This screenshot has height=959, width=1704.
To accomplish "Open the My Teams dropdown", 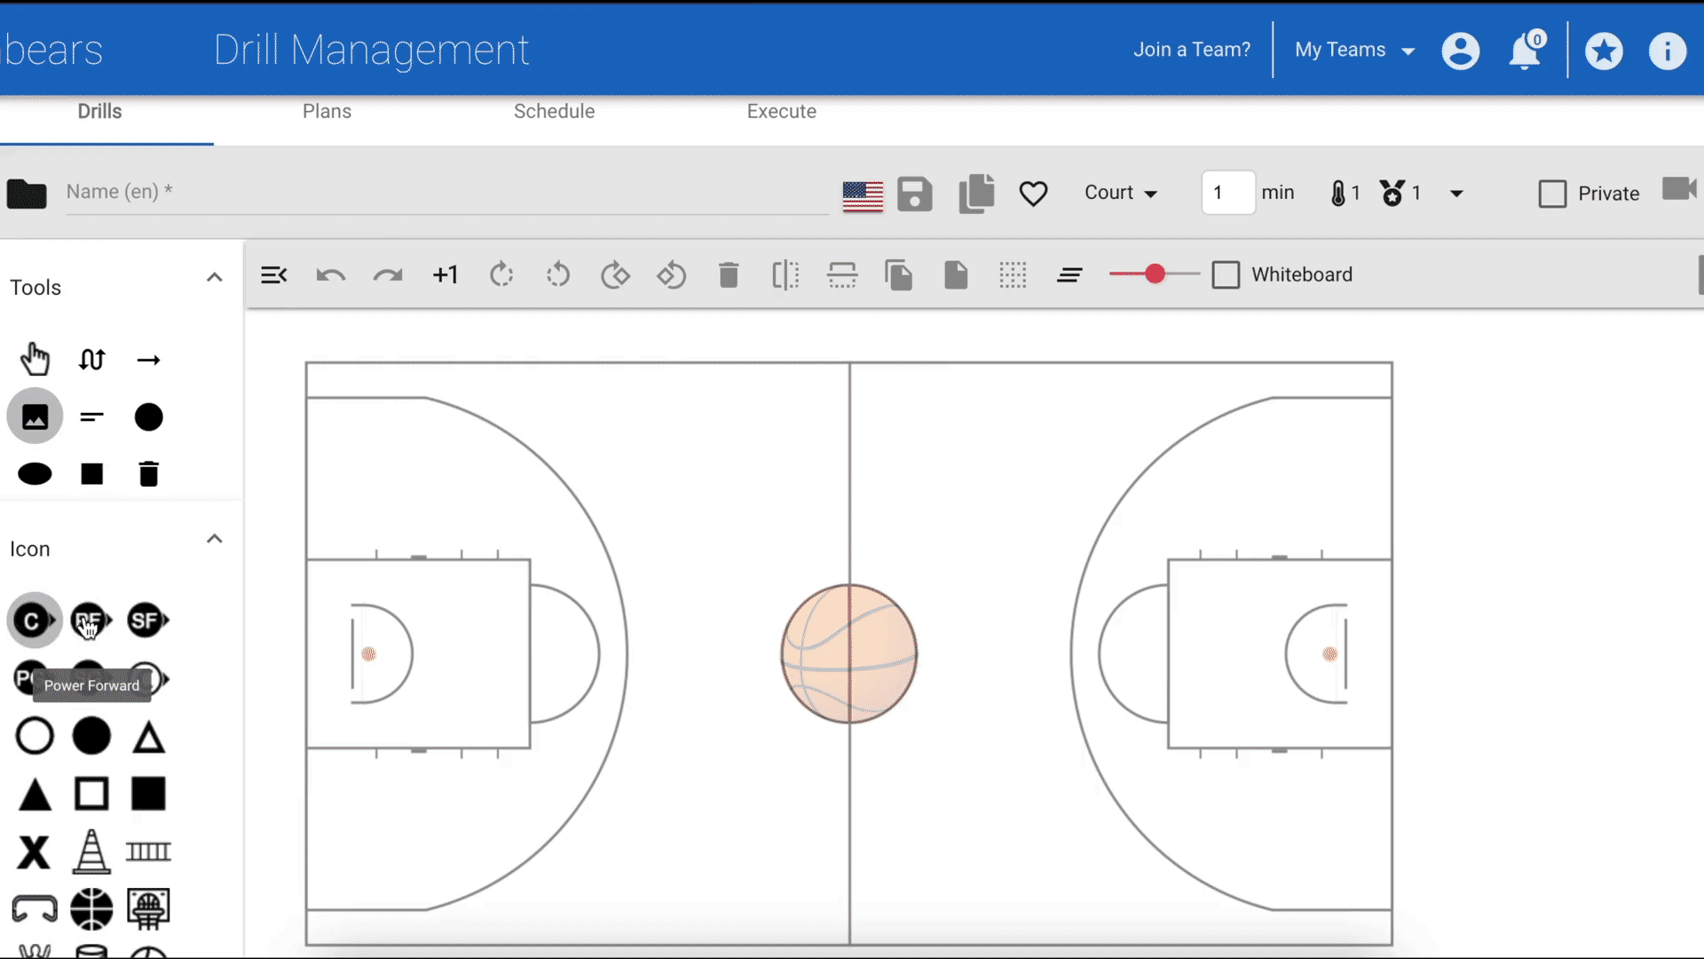I will coord(1353,50).
